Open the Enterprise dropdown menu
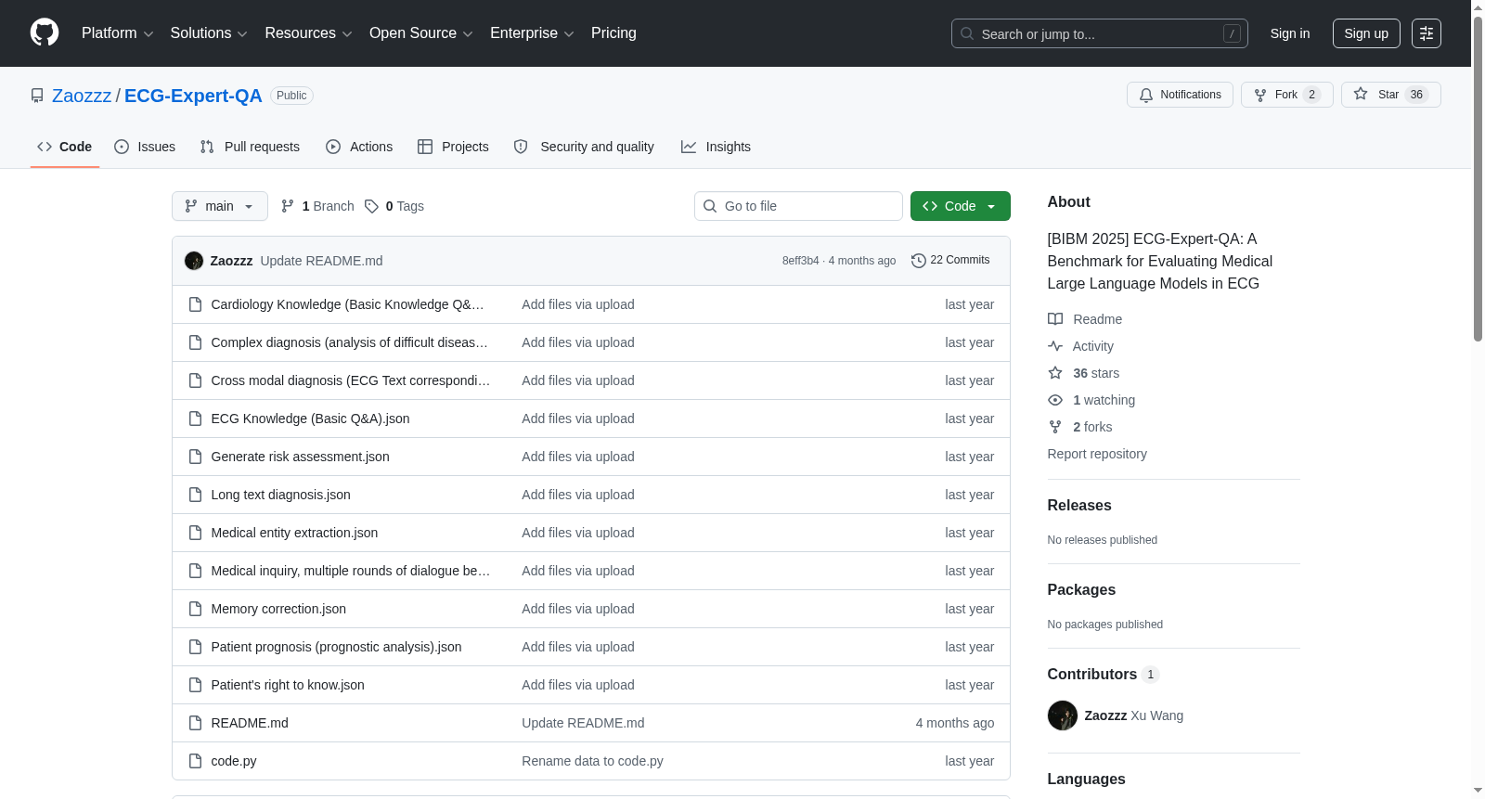This screenshot has width=1485, height=799. pos(532,33)
